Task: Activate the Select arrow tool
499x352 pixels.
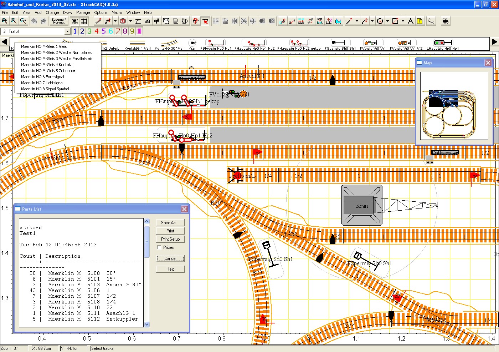Action: point(205,21)
